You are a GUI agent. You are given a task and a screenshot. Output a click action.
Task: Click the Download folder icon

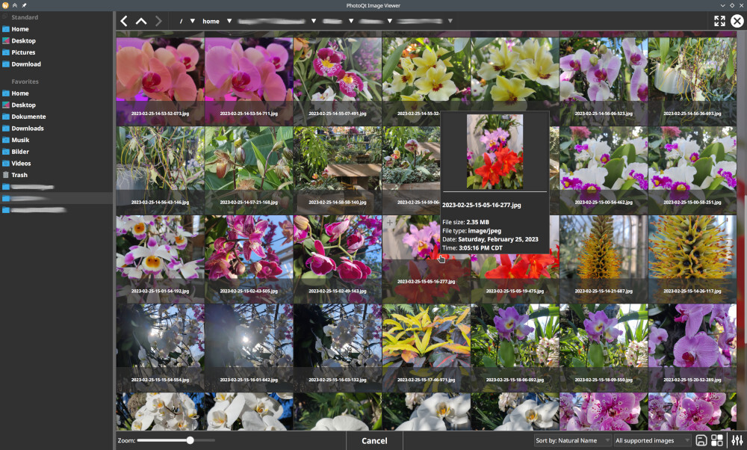6,64
